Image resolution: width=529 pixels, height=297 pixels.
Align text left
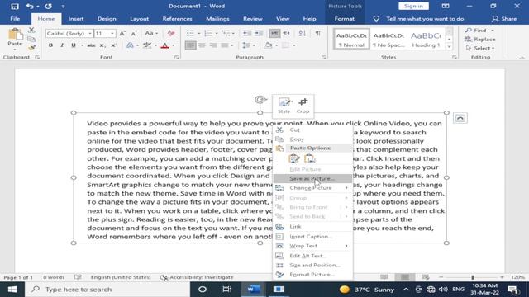[191, 45]
